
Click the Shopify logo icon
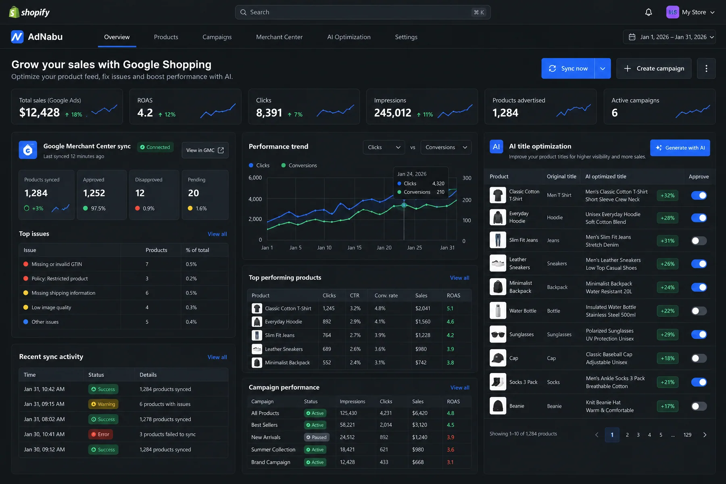[x=14, y=12]
